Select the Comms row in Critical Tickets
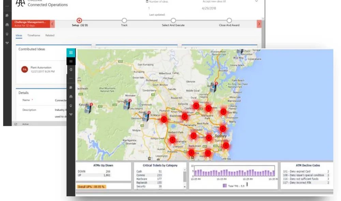This screenshot has height=201, width=341. pyautogui.click(x=149, y=175)
